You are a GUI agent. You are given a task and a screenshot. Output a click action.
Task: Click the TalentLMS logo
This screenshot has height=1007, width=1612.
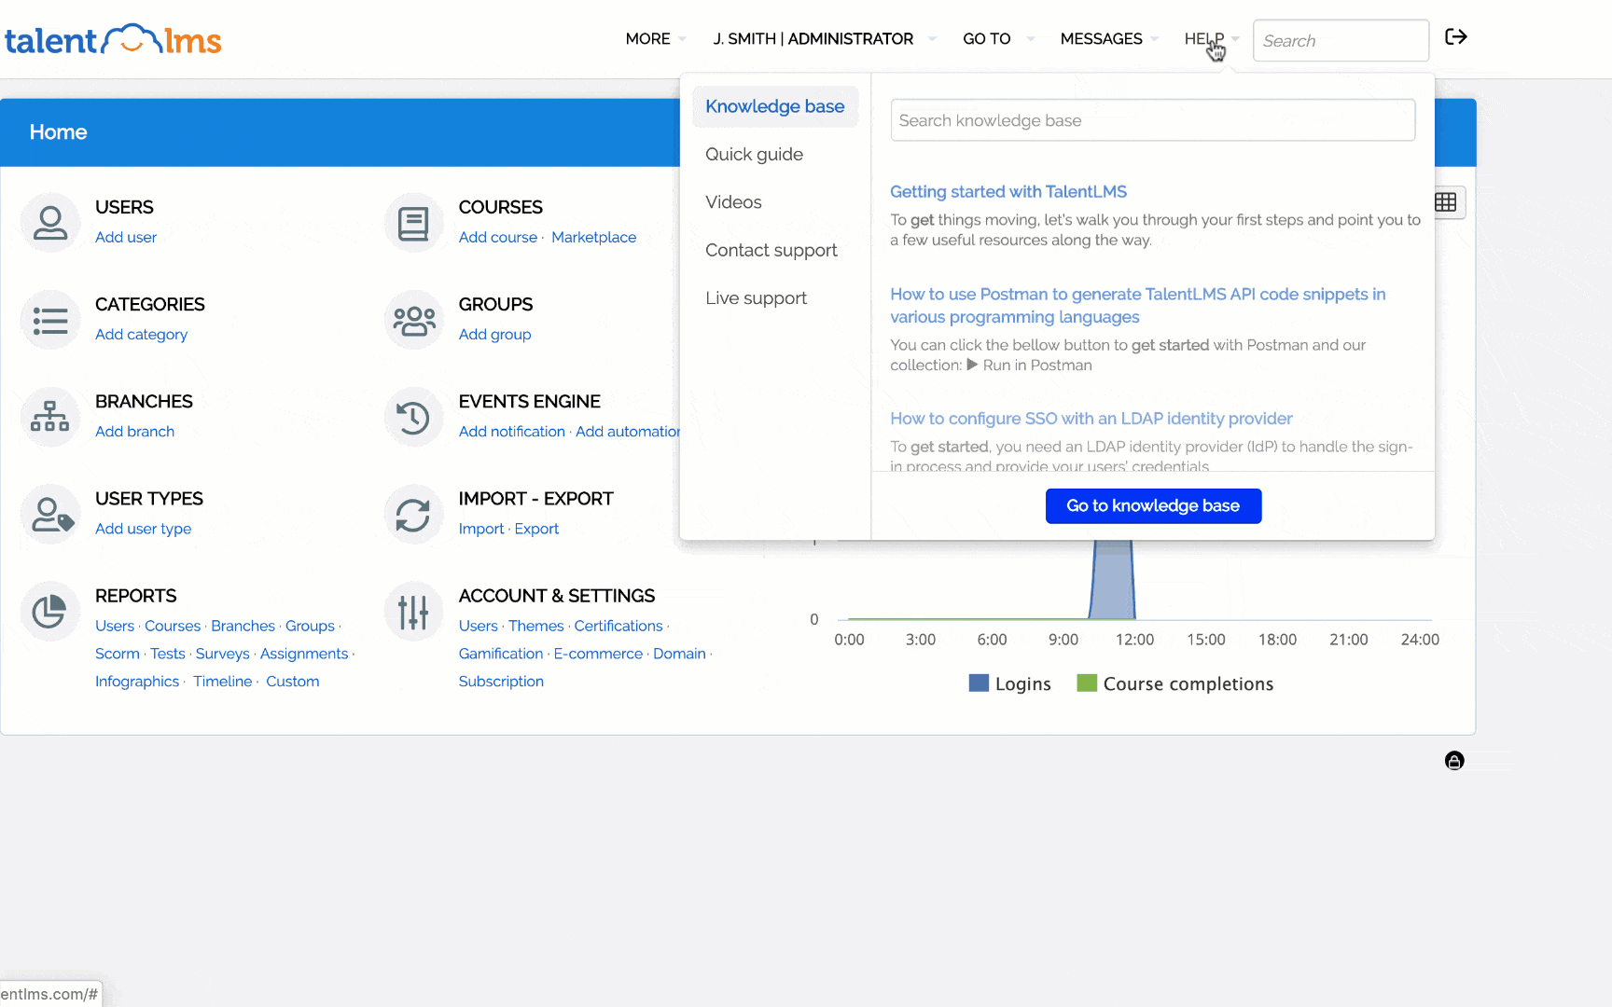[x=113, y=40]
